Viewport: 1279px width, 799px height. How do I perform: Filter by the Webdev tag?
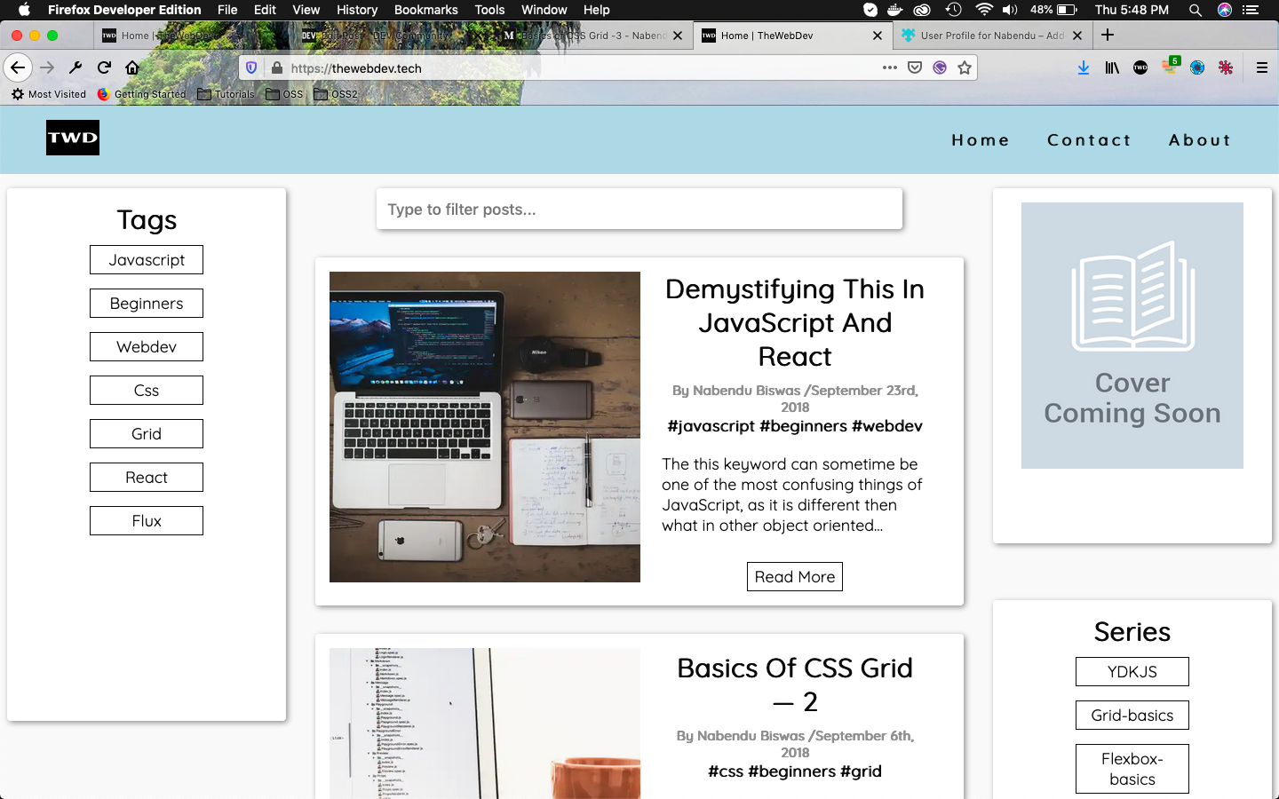(147, 347)
